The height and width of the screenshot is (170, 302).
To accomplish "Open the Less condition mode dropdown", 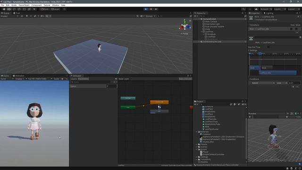I will (x=282, y=83).
